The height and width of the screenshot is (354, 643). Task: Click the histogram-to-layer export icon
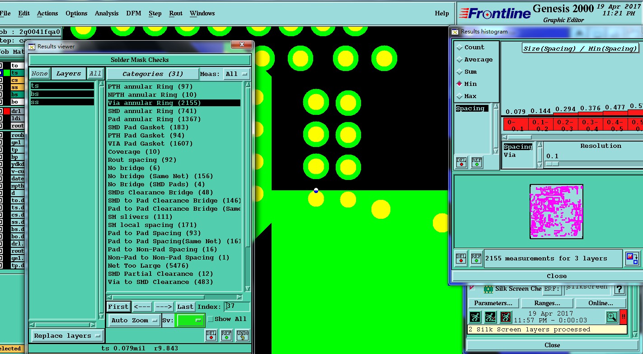click(x=632, y=258)
